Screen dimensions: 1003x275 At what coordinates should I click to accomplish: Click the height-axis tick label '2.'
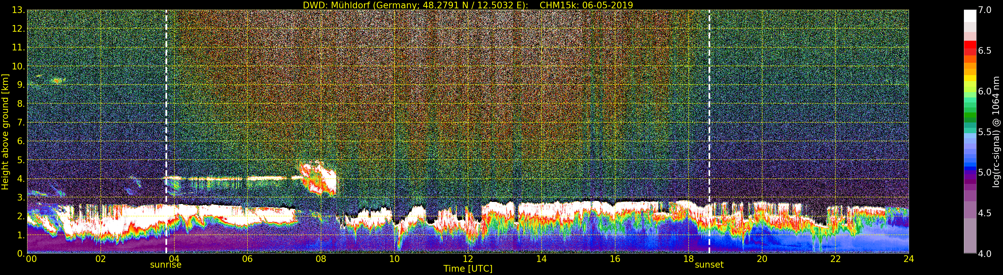click(x=21, y=216)
